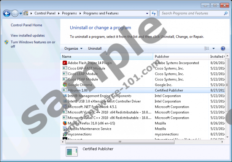Click the Control Panel breadcrumb segment
Screen dimensions: 232x162
pos(44,13)
